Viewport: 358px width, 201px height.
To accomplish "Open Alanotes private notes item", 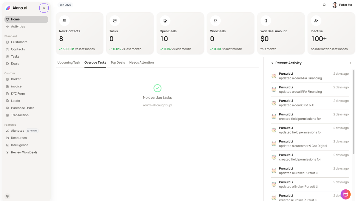I will pos(18,131).
